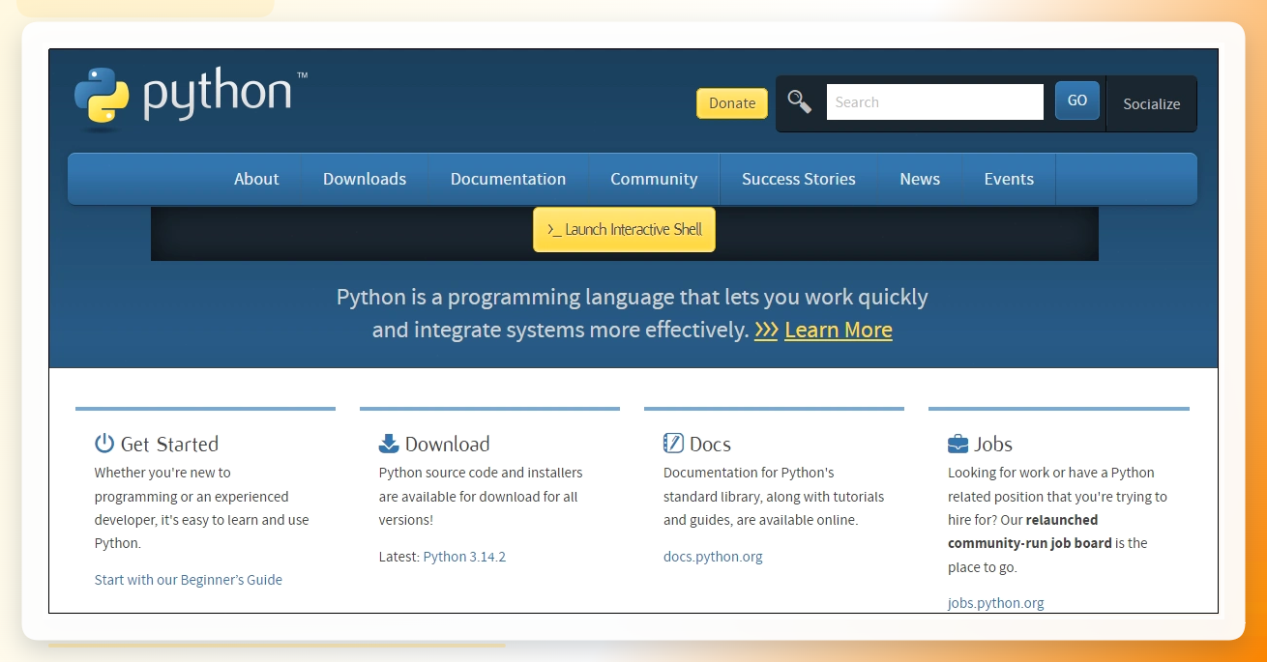Click the Get Started power icon
Image resolution: width=1267 pixels, height=662 pixels.
click(104, 444)
